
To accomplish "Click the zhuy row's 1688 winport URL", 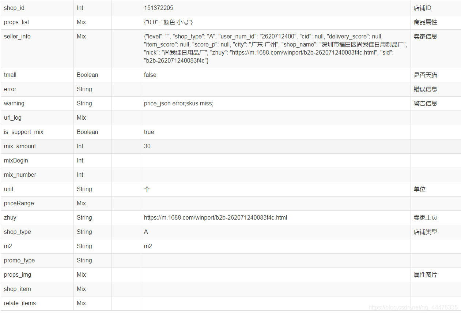I will click(x=215, y=218).
